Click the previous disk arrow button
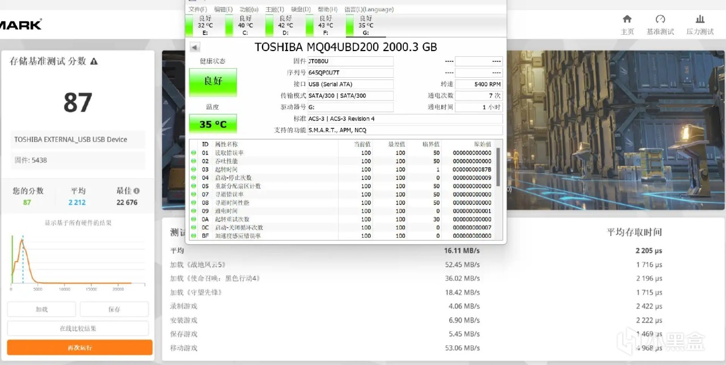Screen dimensions: 726x365 pyautogui.click(x=195, y=47)
